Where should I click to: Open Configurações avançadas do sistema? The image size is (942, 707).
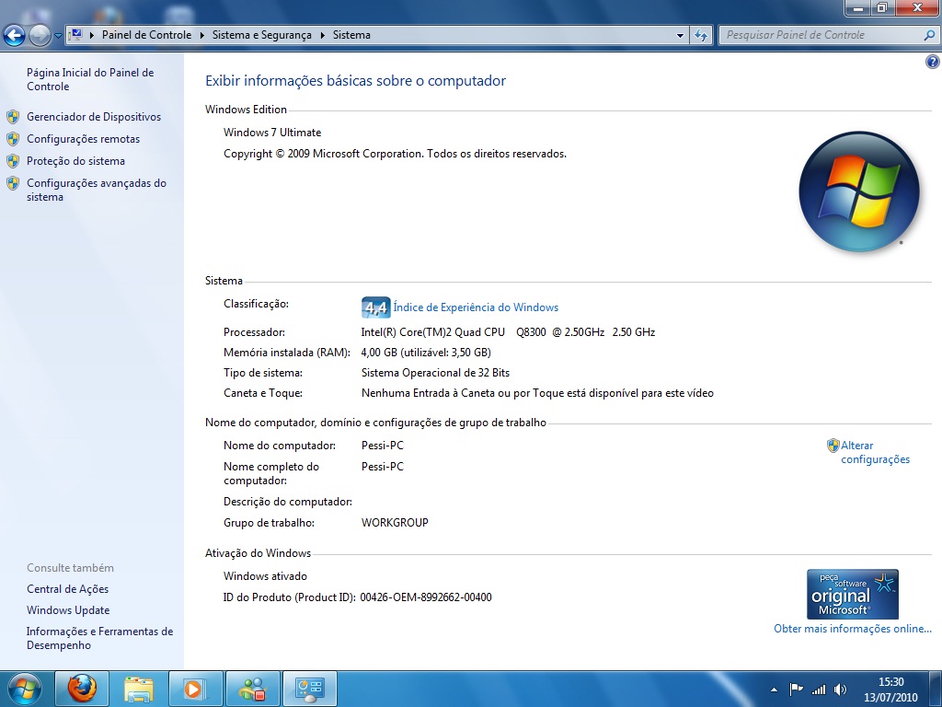[x=96, y=190]
